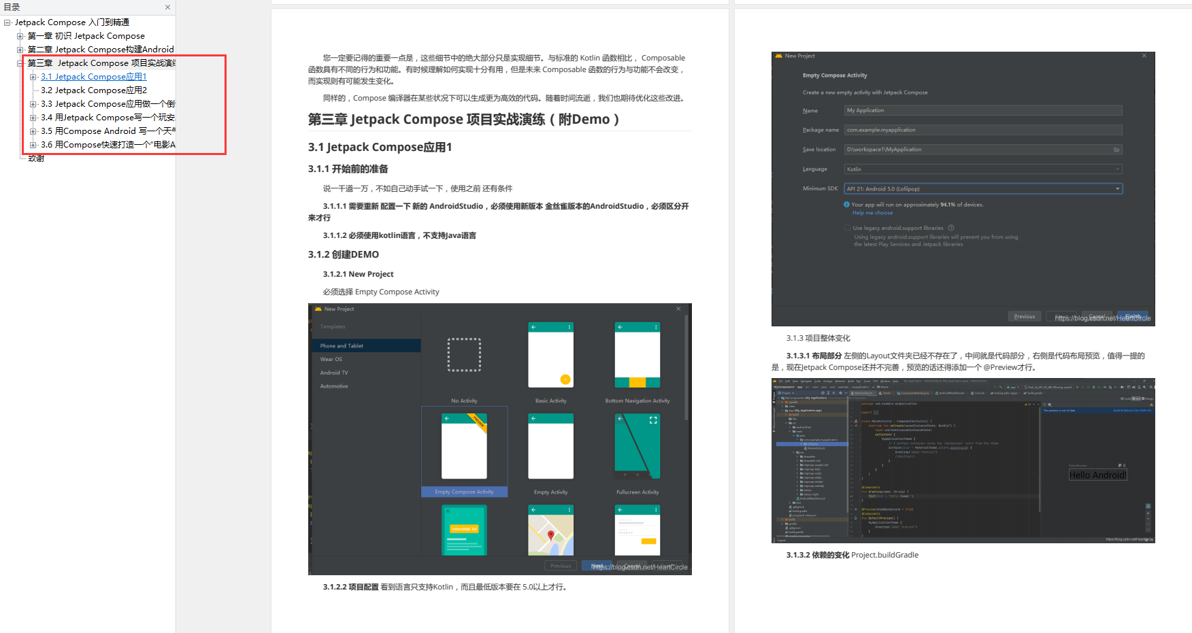Image resolution: width=1192 pixels, height=633 pixels.
Task: Click the 3.1.1.2 必须使用kotlin语言 line
Action: pos(399,235)
